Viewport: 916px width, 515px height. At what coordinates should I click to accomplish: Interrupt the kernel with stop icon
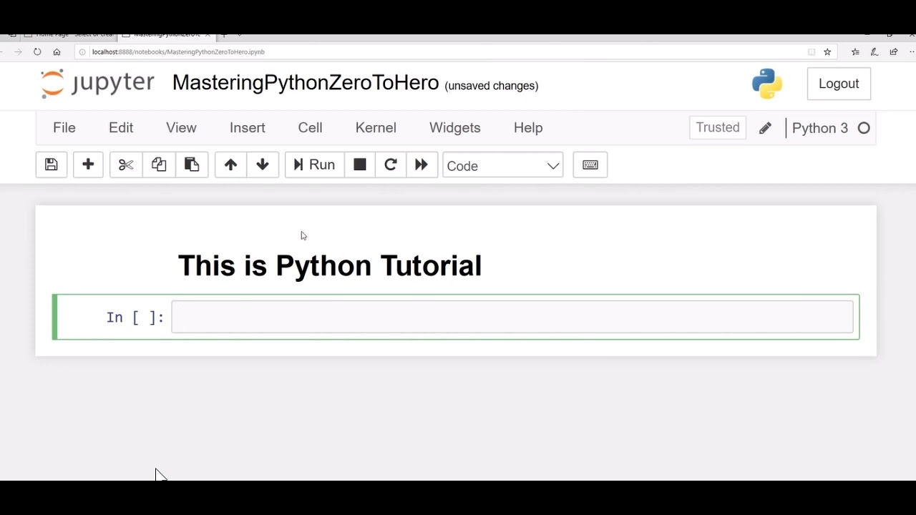point(360,165)
